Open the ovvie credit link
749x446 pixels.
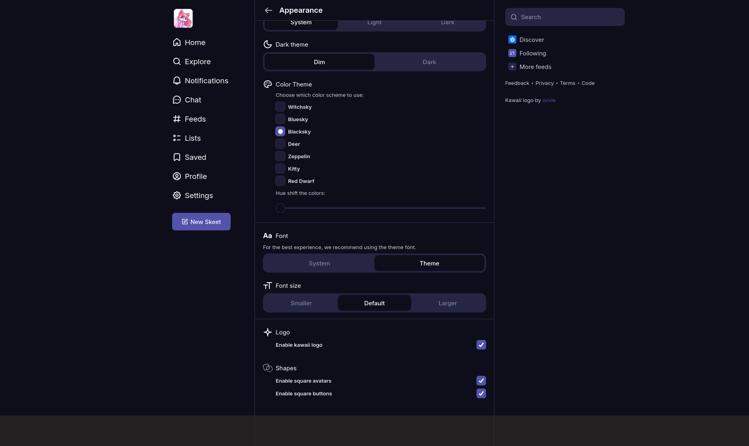(549, 100)
